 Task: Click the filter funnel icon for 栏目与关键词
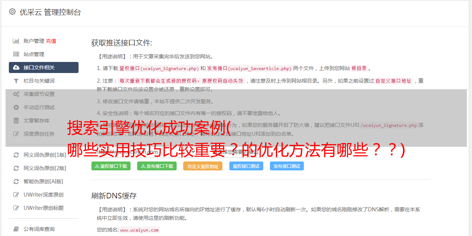point(16,81)
